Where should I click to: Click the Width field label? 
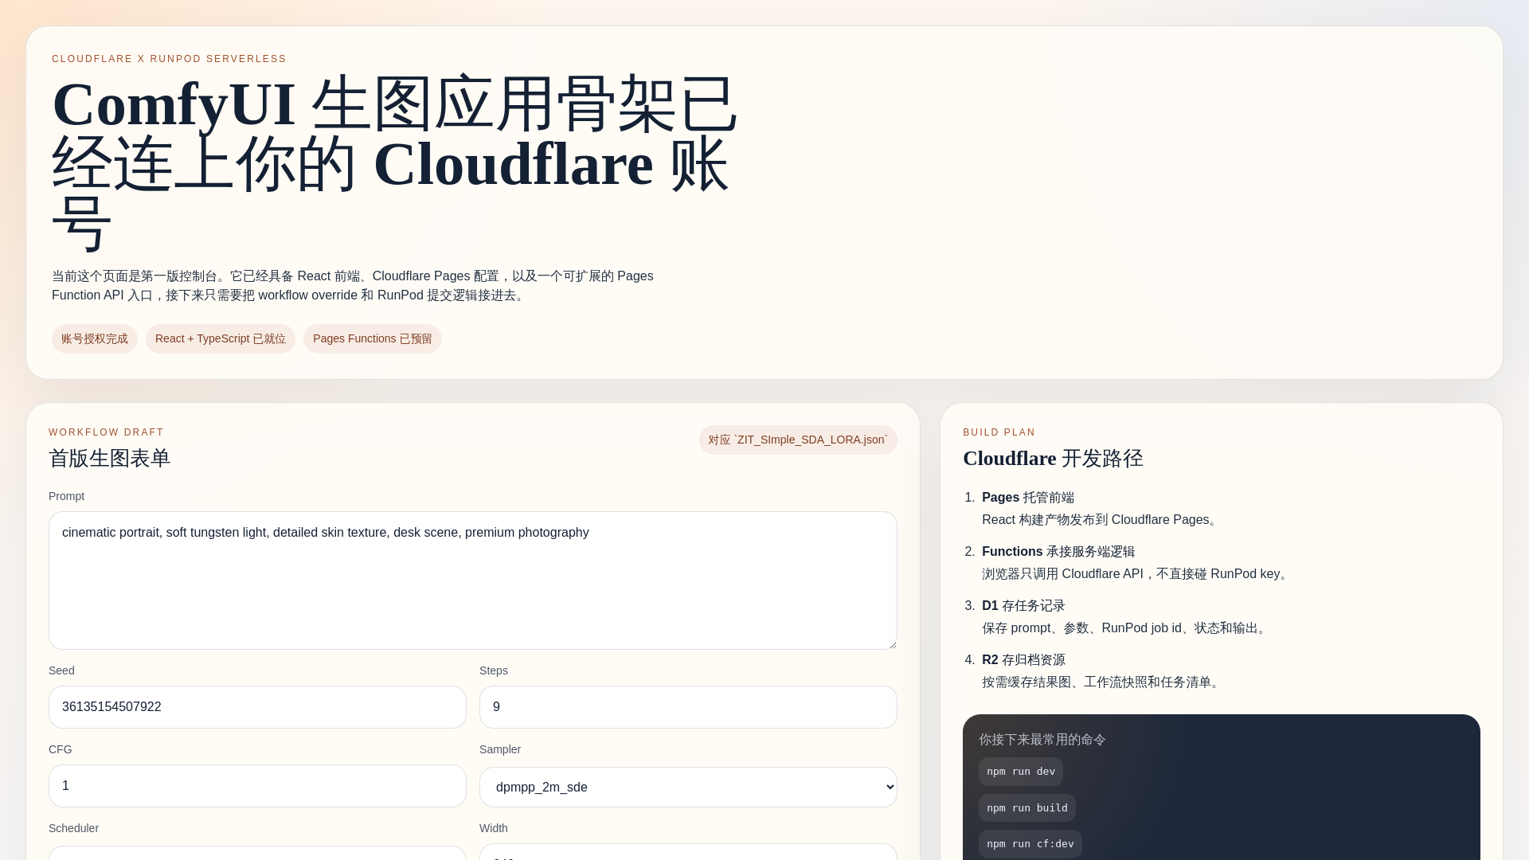[494, 828]
